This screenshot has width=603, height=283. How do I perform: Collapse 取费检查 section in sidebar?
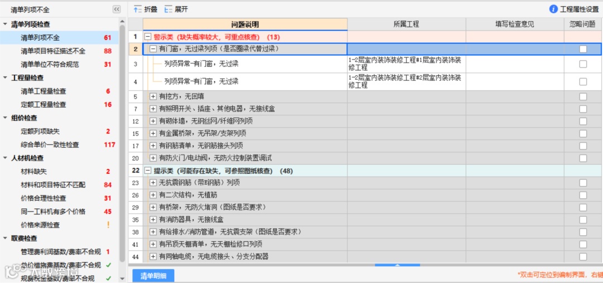[5, 238]
